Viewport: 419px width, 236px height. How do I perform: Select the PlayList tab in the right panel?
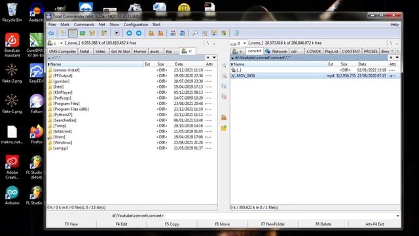[331, 51]
